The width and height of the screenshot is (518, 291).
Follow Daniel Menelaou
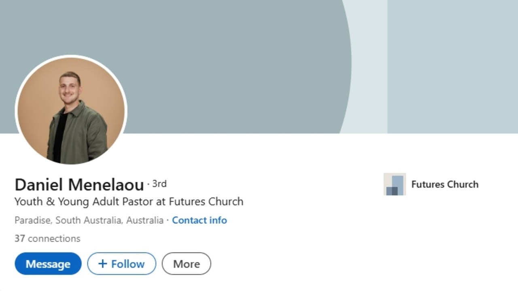(122, 264)
